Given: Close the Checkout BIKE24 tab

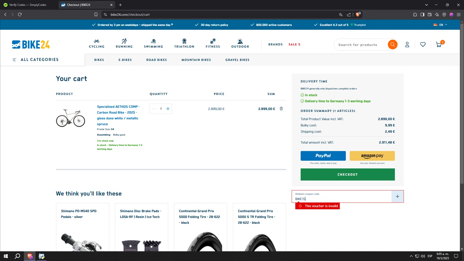Looking at the screenshot, I should pos(111,5).
